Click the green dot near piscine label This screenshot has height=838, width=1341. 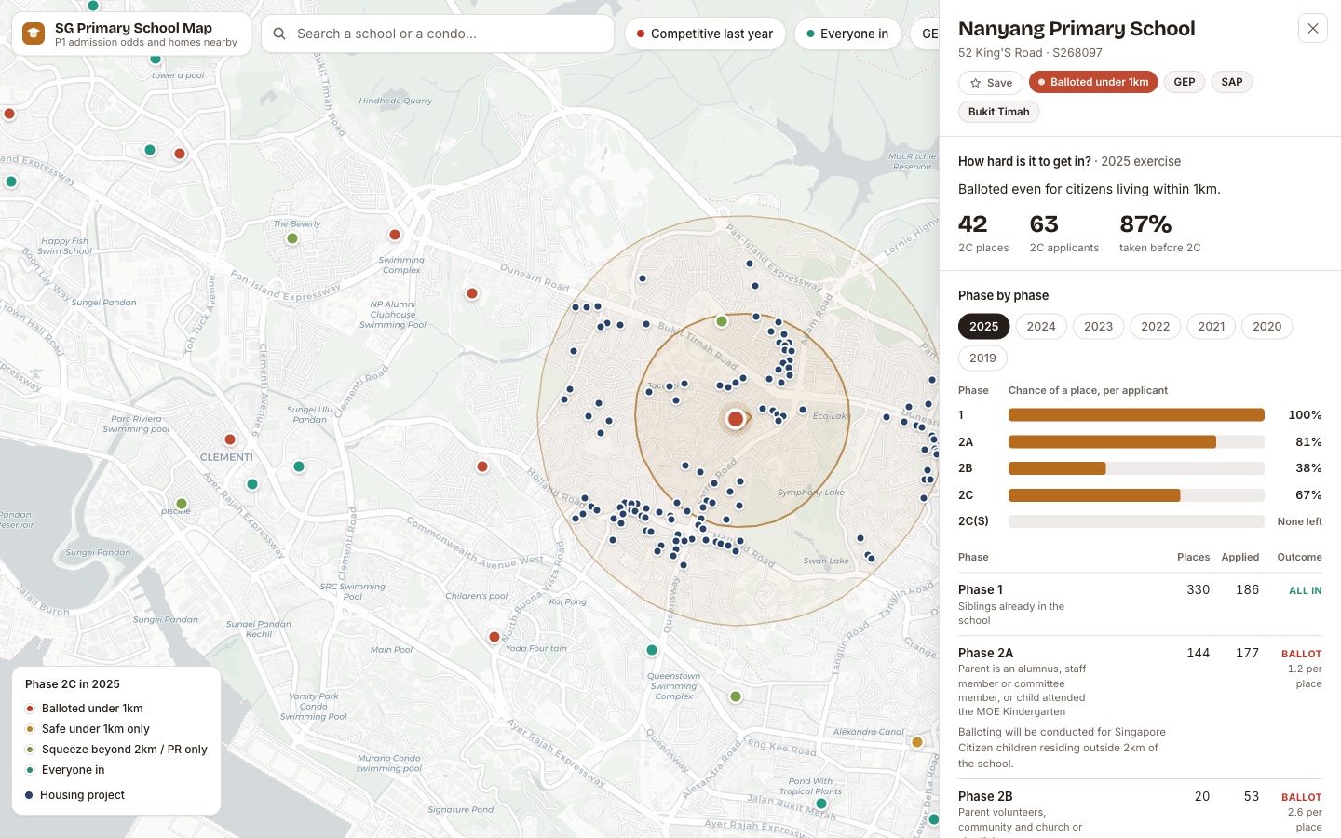click(x=182, y=504)
